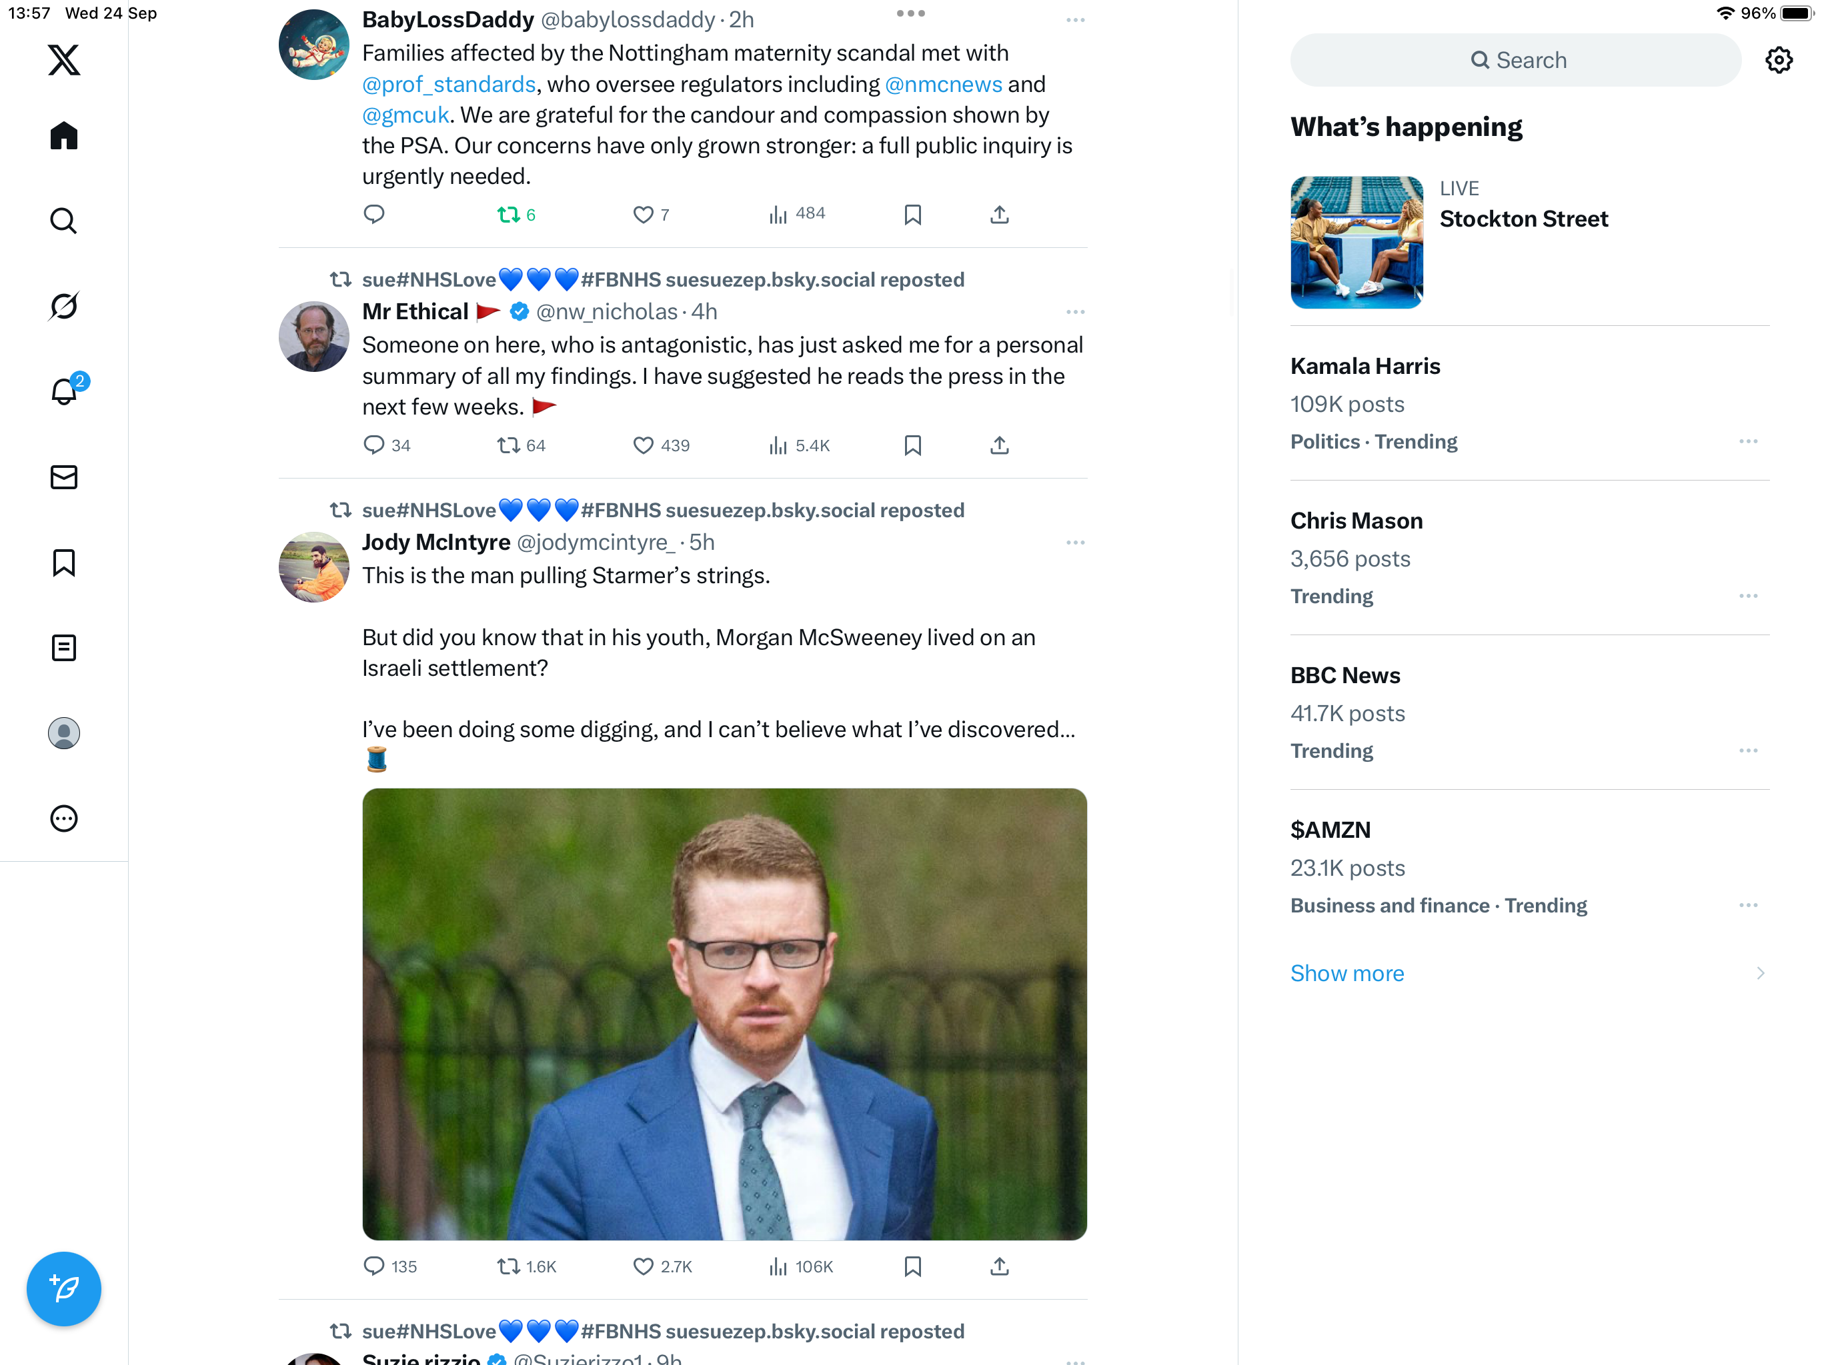Bookmark the Jody McIntyre post
Image resolution: width=1822 pixels, height=1365 pixels.
pyautogui.click(x=912, y=1266)
